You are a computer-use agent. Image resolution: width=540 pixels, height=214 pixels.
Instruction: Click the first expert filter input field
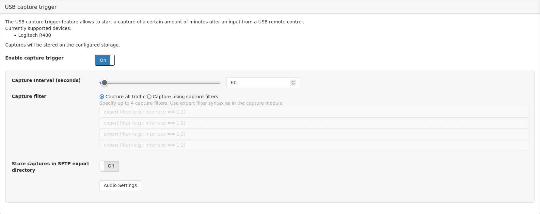[x=313, y=112]
